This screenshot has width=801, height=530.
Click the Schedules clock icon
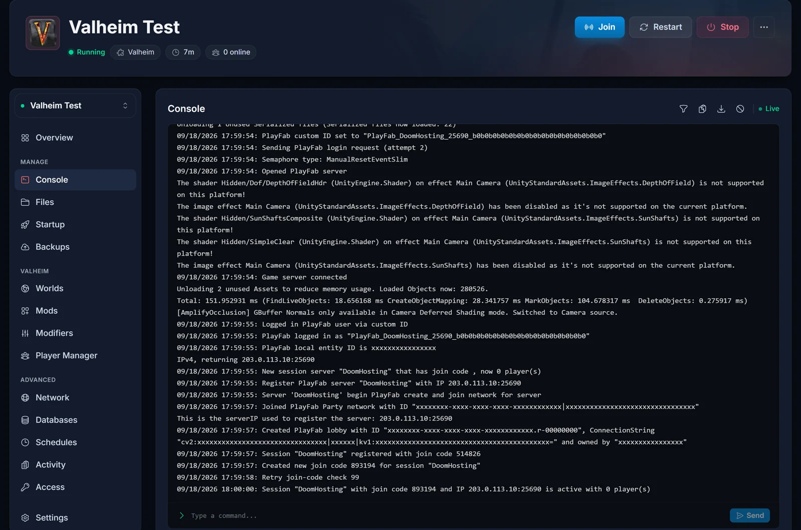click(x=25, y=442)
